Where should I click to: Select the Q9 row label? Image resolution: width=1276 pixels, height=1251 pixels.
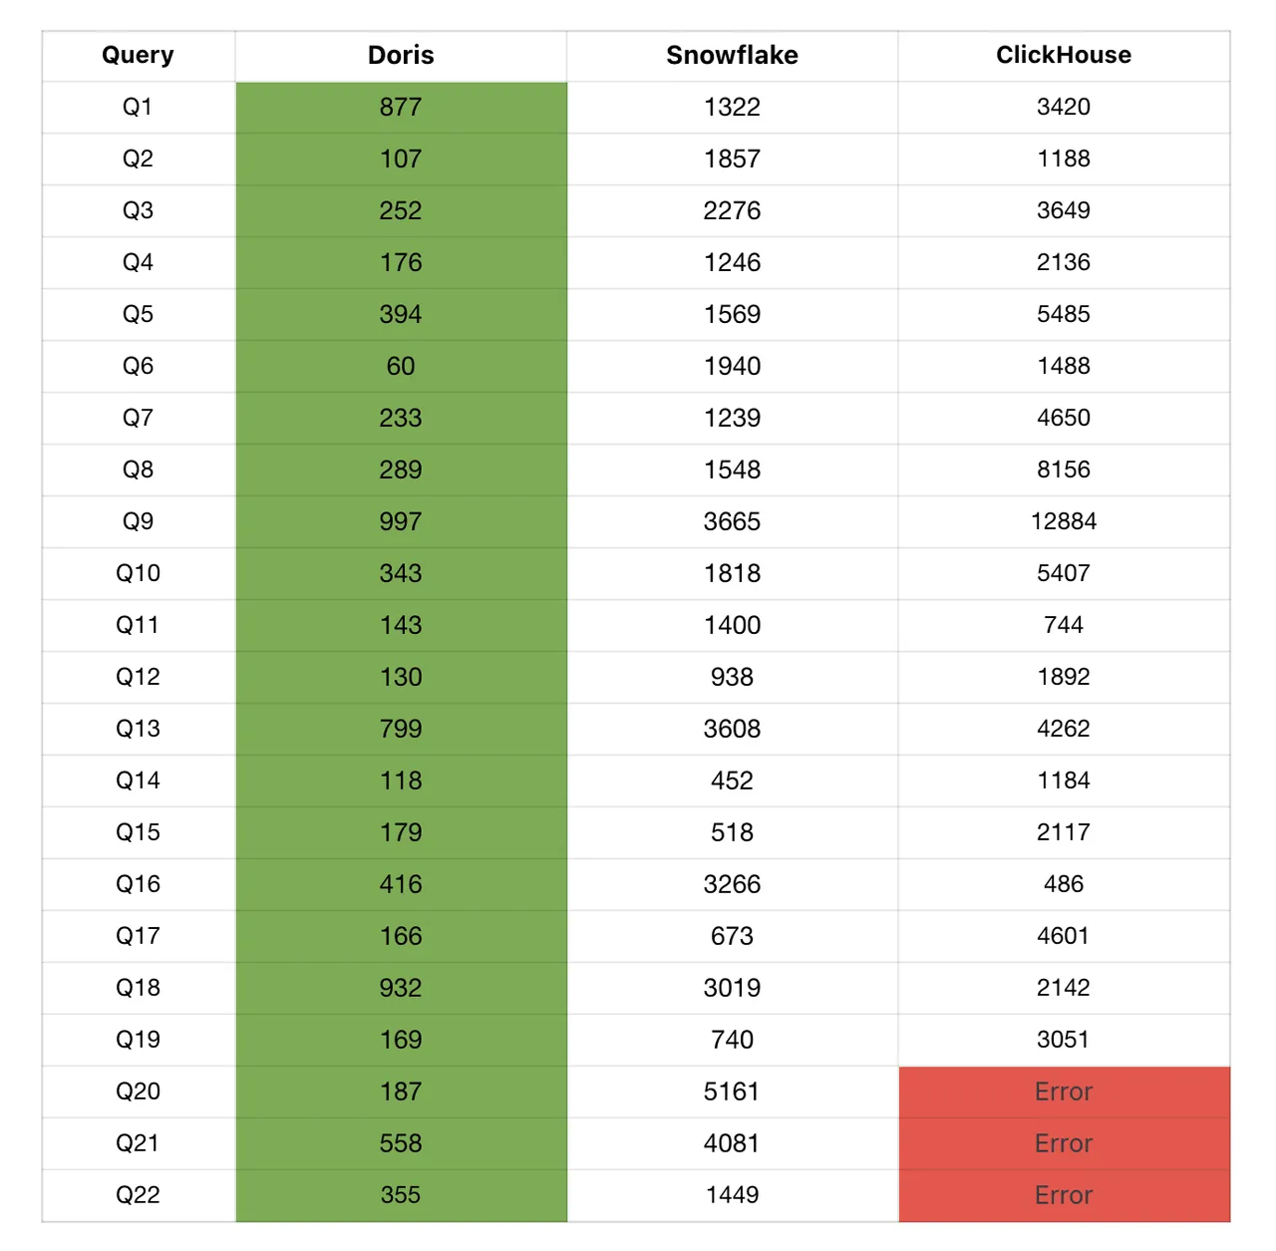tap(138, 522)
